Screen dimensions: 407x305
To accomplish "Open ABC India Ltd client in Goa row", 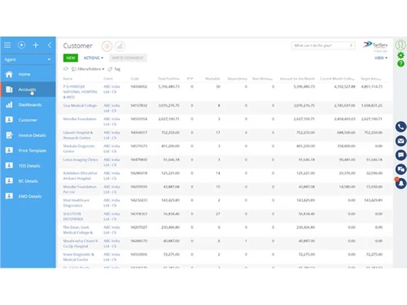I will pos(112,108).
